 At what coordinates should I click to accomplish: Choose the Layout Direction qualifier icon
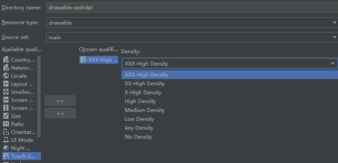click(x=6, y=84)
